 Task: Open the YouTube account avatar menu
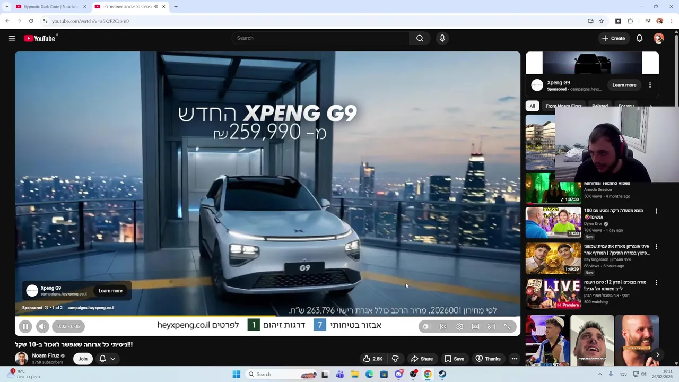pos(659,38)
